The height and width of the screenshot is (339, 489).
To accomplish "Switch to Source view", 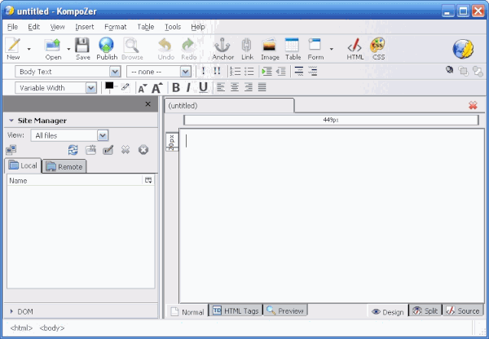I will (463, 311).
